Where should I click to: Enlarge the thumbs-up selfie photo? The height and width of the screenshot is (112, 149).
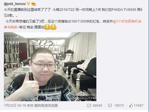(50, 67)
